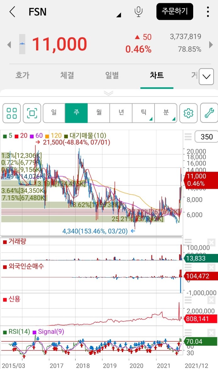Viewport: 218px width, 369px height.
Task: Open the 틱 tick interval dropdown
Action: click(143, 113)
